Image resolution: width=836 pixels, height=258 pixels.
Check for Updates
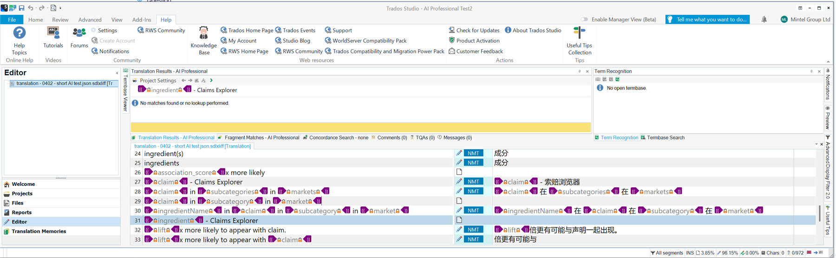[474, 30]
